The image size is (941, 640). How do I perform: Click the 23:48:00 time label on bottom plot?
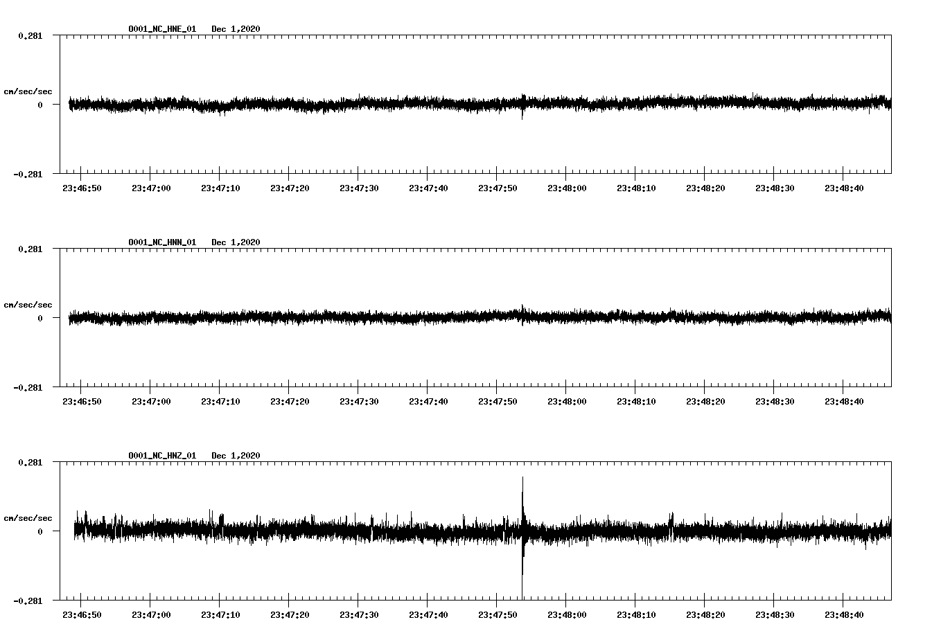[568, 614]
